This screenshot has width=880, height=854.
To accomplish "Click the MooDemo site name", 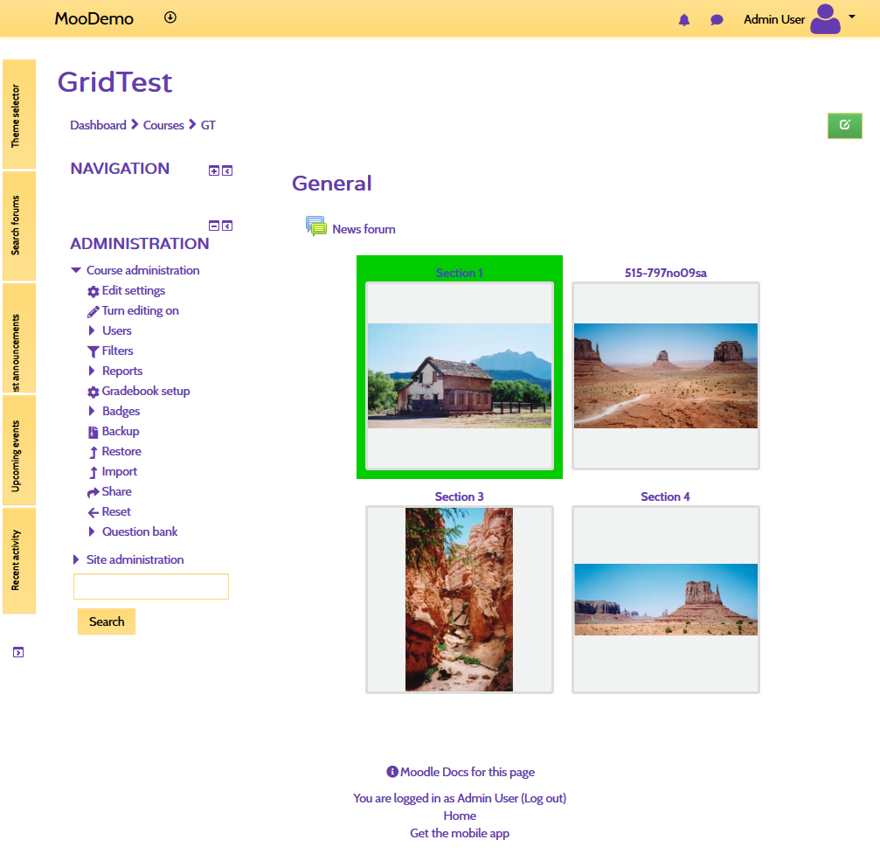I will click(x=94, y=18).
